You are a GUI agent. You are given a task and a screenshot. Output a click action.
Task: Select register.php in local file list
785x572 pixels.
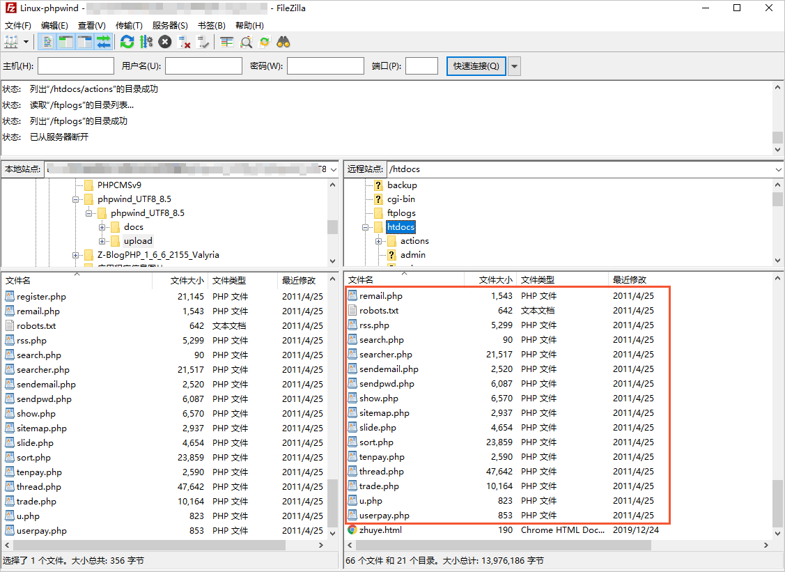(x=41, y=297)
